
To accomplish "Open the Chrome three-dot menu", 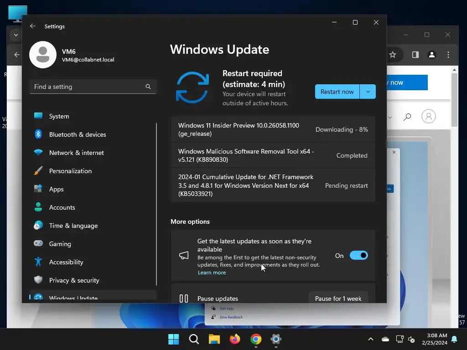I will click(448, 55).
